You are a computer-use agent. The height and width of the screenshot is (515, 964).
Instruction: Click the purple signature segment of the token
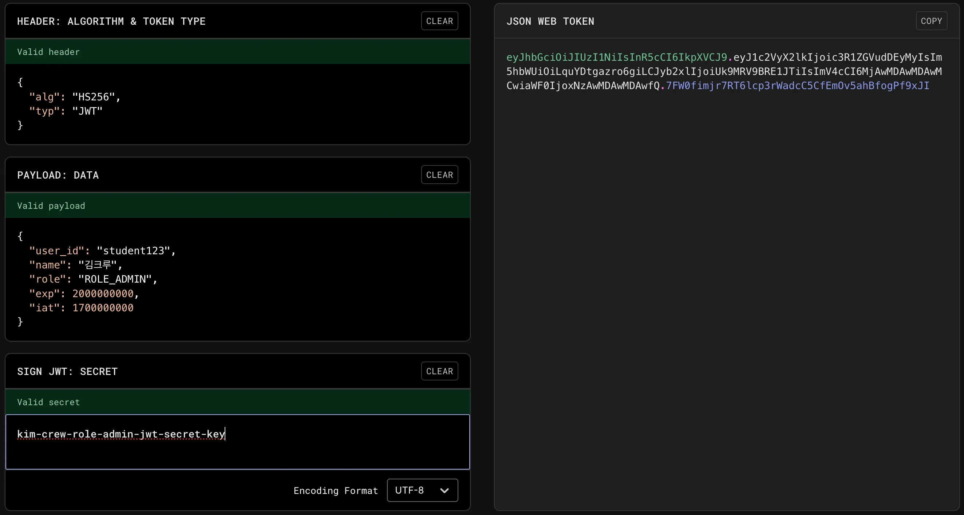(x=797, y=85)
